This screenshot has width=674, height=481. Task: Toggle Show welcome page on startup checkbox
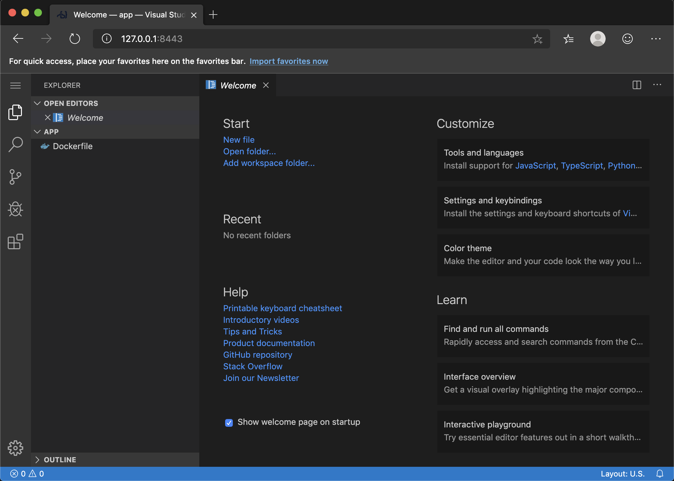coord(229,423)
